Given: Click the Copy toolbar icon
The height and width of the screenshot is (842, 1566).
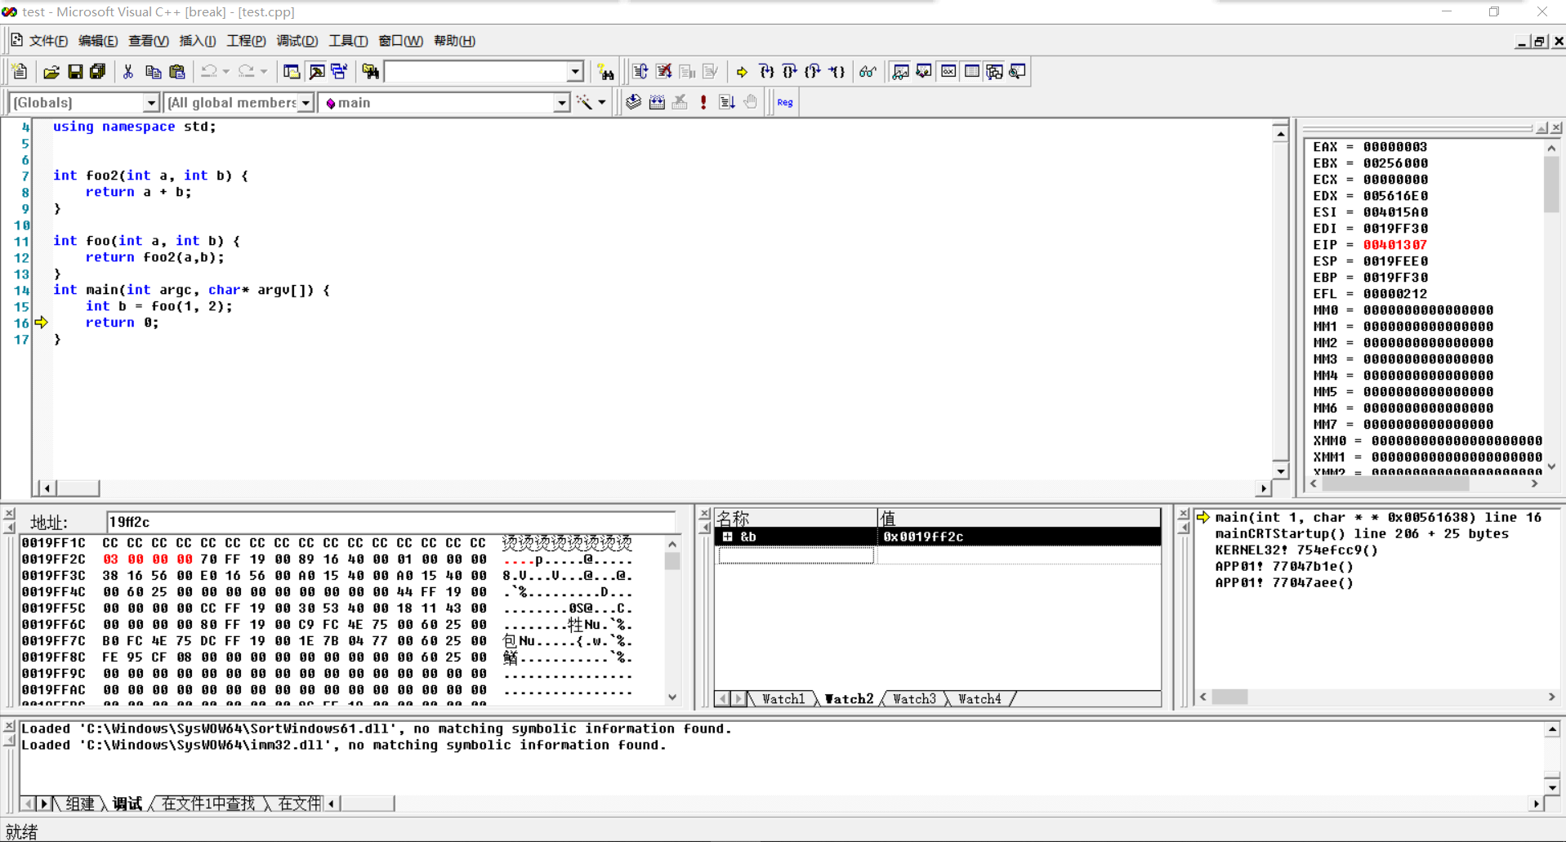Looking at the screenshot, I should [x=153, y=72].
